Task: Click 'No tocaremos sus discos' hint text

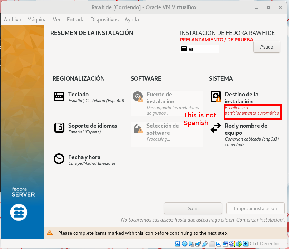Action: (203, 220)
